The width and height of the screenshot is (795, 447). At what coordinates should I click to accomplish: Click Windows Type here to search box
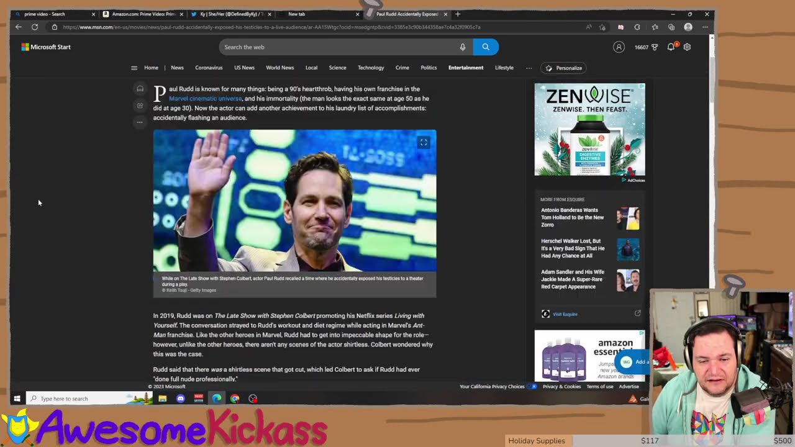click(x=90, y=399)
